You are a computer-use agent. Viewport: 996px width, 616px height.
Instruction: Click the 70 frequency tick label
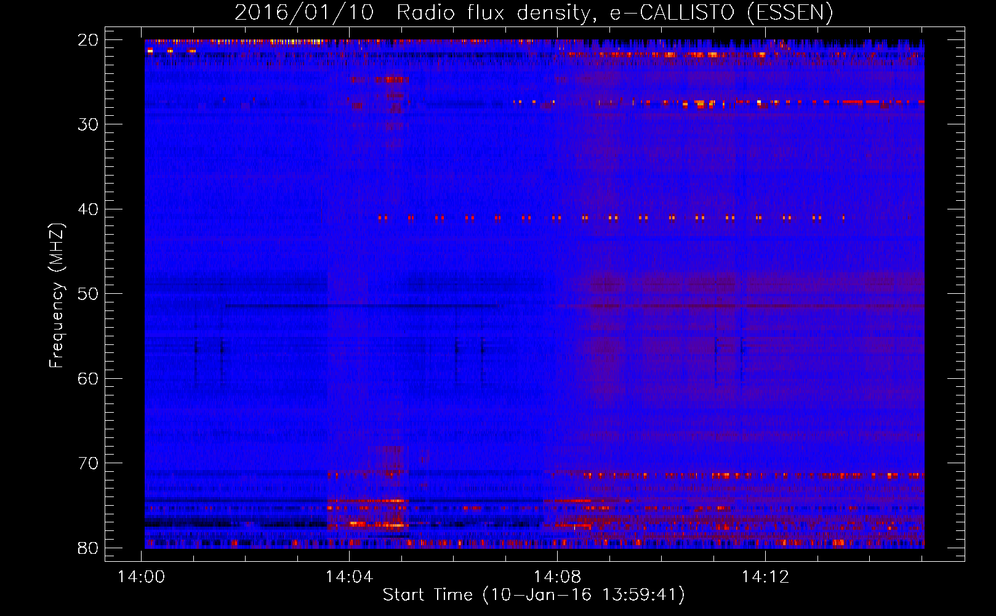click(x=89, y=463)
